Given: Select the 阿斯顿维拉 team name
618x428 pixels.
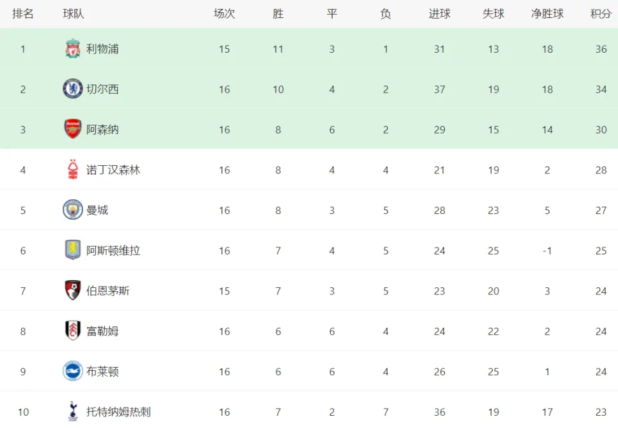Looking at the screenshot, I should (x=113, y=251).
